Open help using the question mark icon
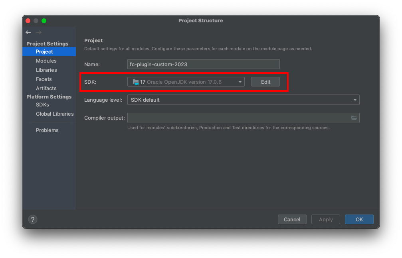 (x=32, y=219)
